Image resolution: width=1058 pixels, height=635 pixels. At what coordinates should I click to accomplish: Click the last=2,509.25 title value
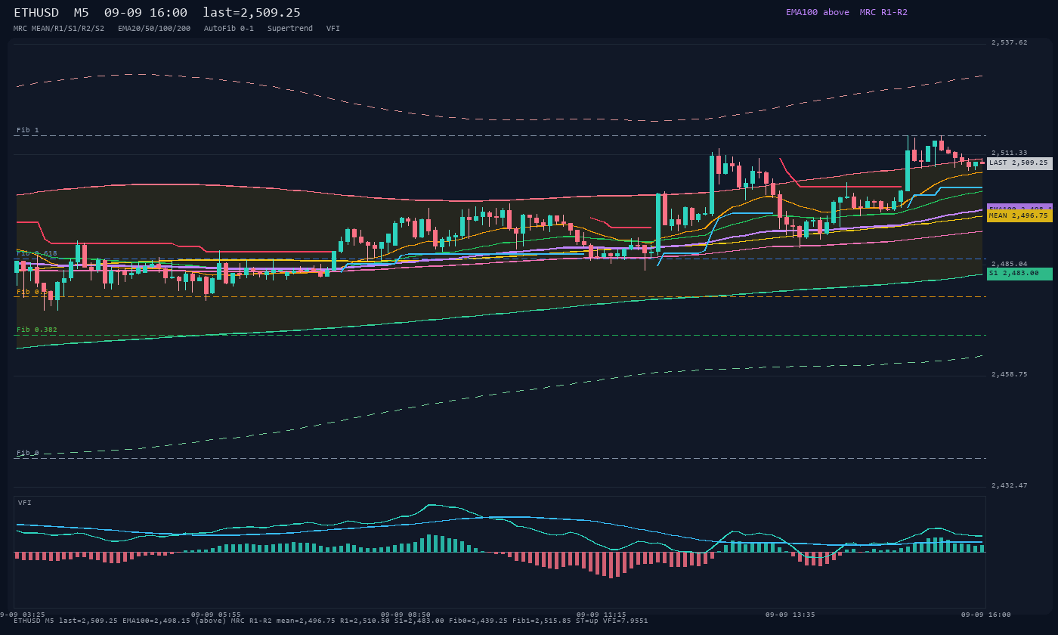pos(252,13)
